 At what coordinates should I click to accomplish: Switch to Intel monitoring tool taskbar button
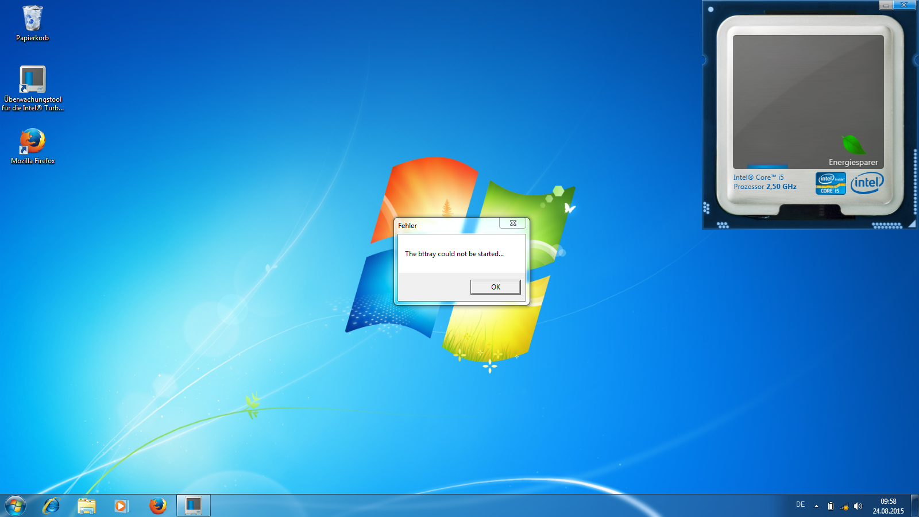click(194, 506)
